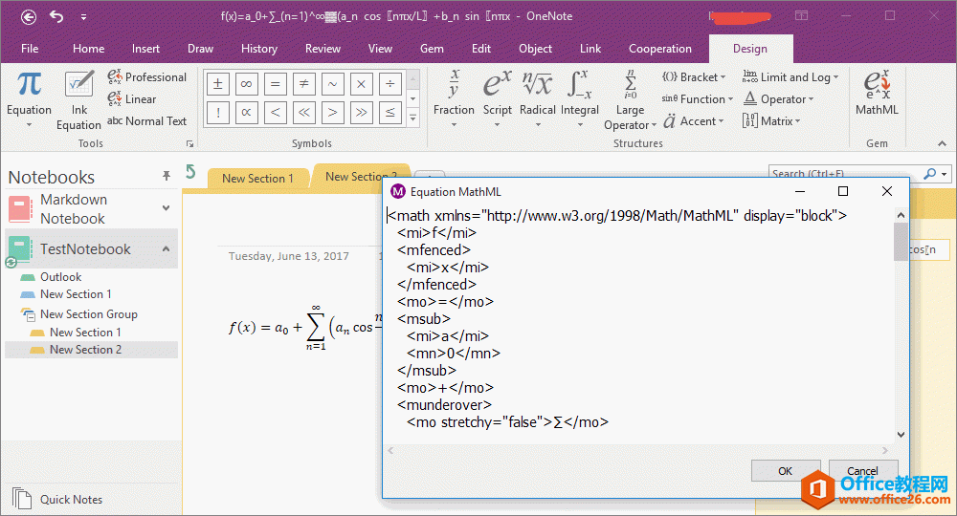Insert the factorial exclamation symbol
The image size is (957, 516).
tap(218, 112)
